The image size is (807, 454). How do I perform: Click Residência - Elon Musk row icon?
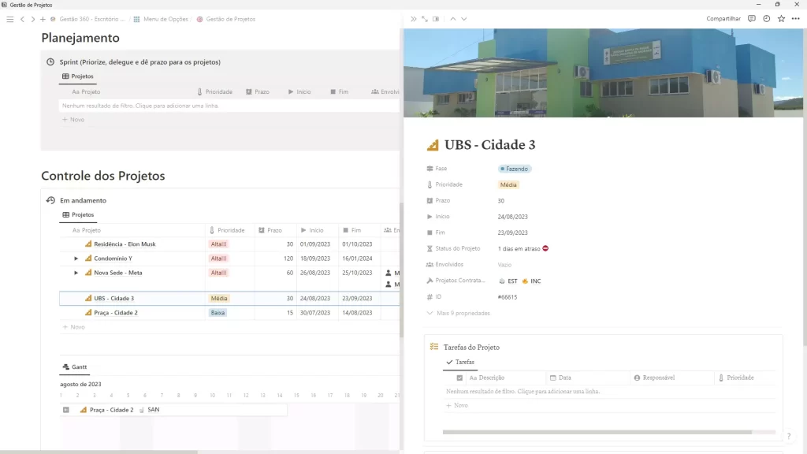[x=88, y=244]
